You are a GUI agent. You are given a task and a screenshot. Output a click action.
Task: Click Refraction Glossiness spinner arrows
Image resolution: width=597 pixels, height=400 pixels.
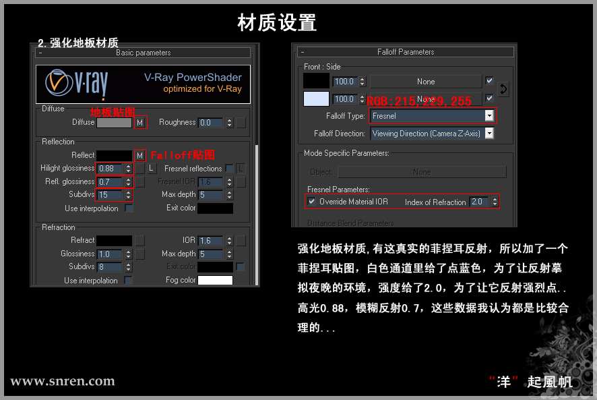(128, 254)
